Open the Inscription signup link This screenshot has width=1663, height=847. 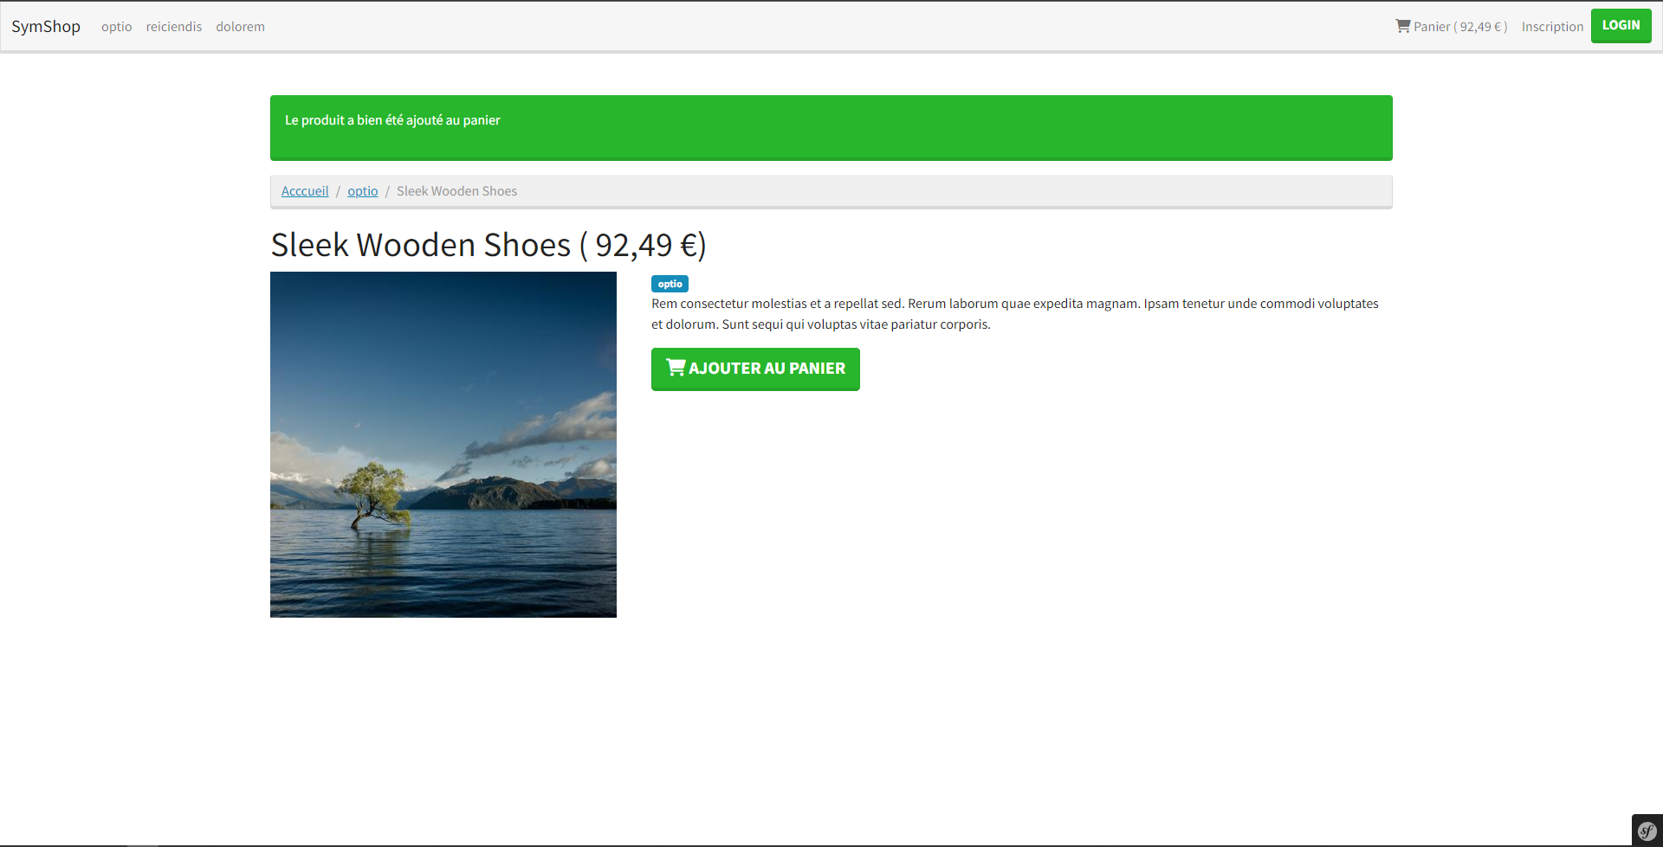point(1552,27)
